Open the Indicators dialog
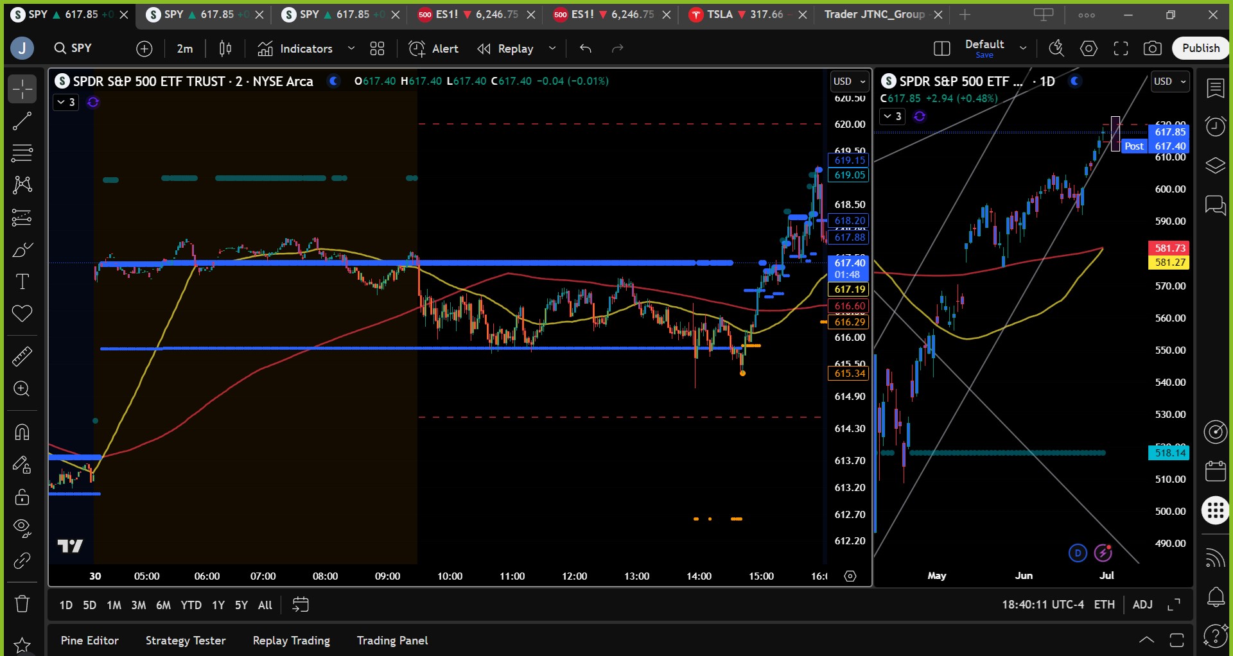 pyautogui.click(x=295, y=48)
